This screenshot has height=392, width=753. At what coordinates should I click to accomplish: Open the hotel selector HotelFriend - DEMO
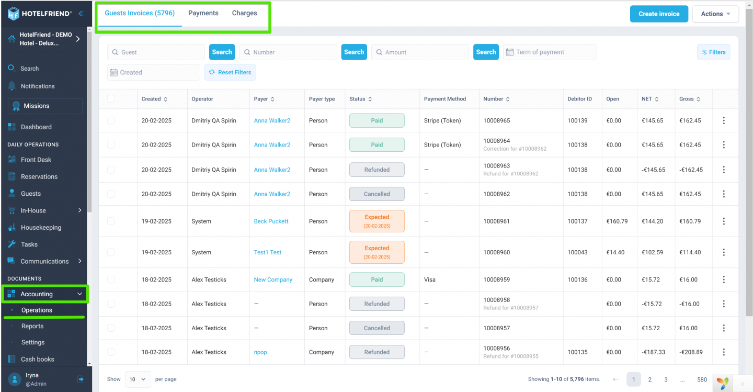(44, 39)
